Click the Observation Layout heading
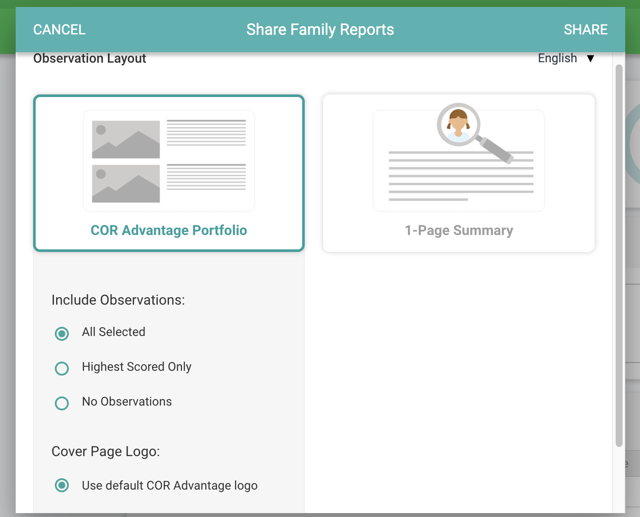Viewport: 640px width, 517px height. click(x=90, y=58)
